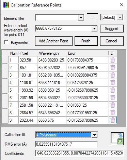Click trash icon for point 4
Viewport: 127px width, 160px height.
113,83
